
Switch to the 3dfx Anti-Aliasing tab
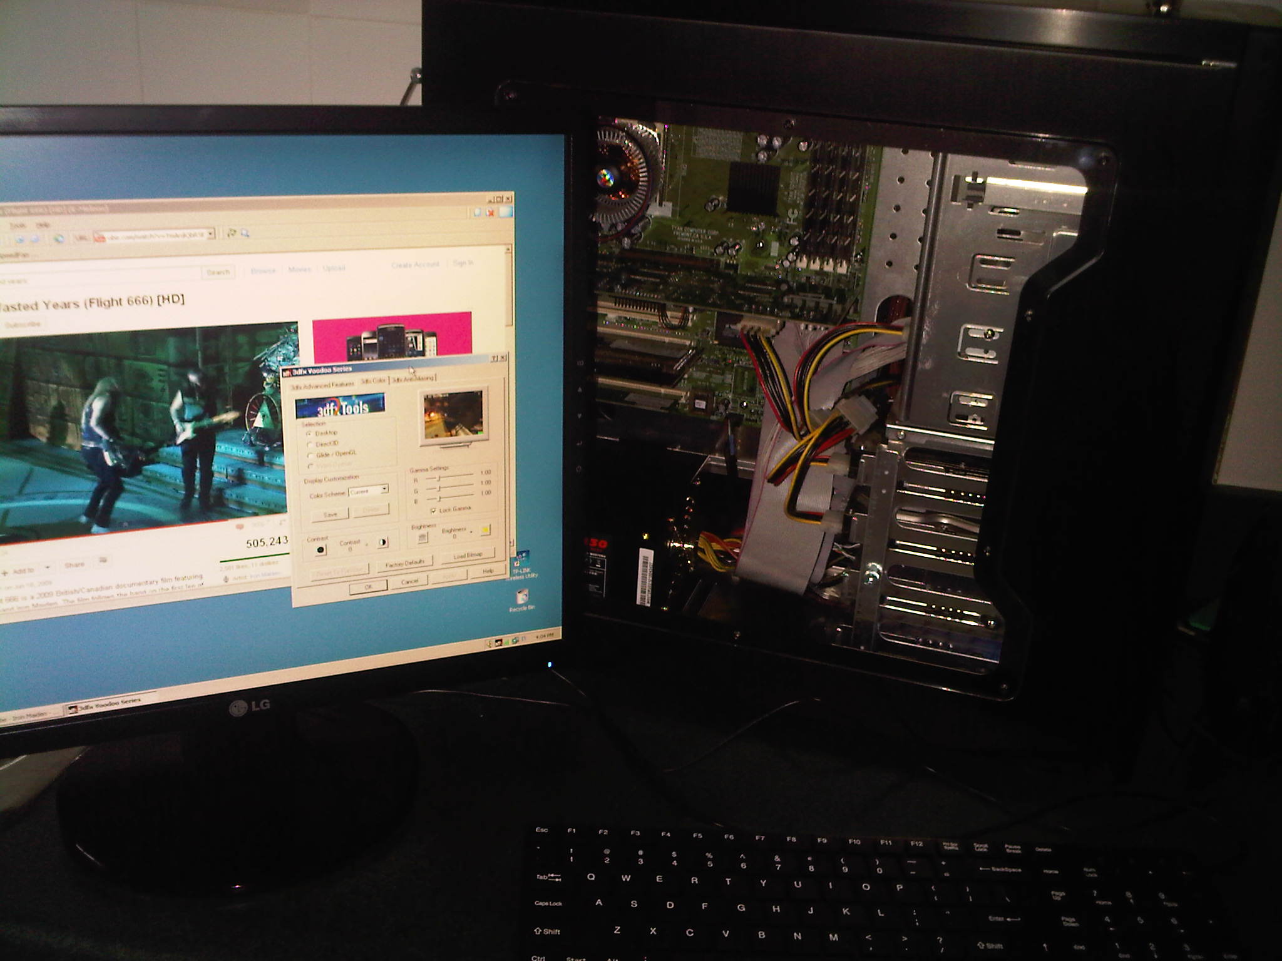413,379
